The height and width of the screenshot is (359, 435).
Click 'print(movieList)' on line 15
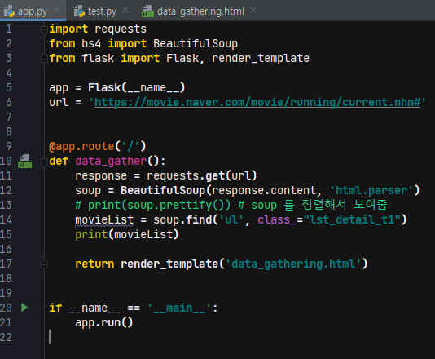[127, 234]
